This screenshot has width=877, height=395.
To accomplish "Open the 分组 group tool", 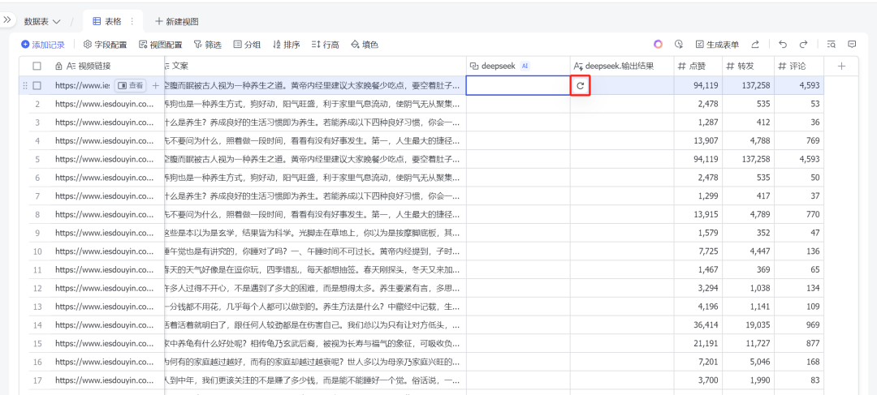I will click(247, 45).
